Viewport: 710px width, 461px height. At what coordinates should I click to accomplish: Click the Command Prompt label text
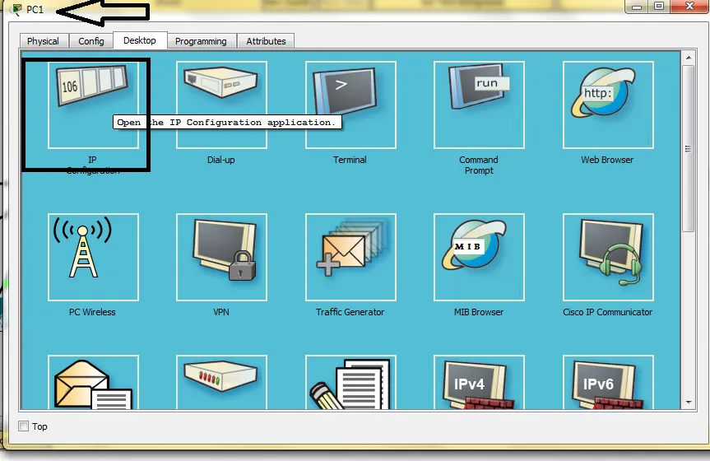pos(479,165)
